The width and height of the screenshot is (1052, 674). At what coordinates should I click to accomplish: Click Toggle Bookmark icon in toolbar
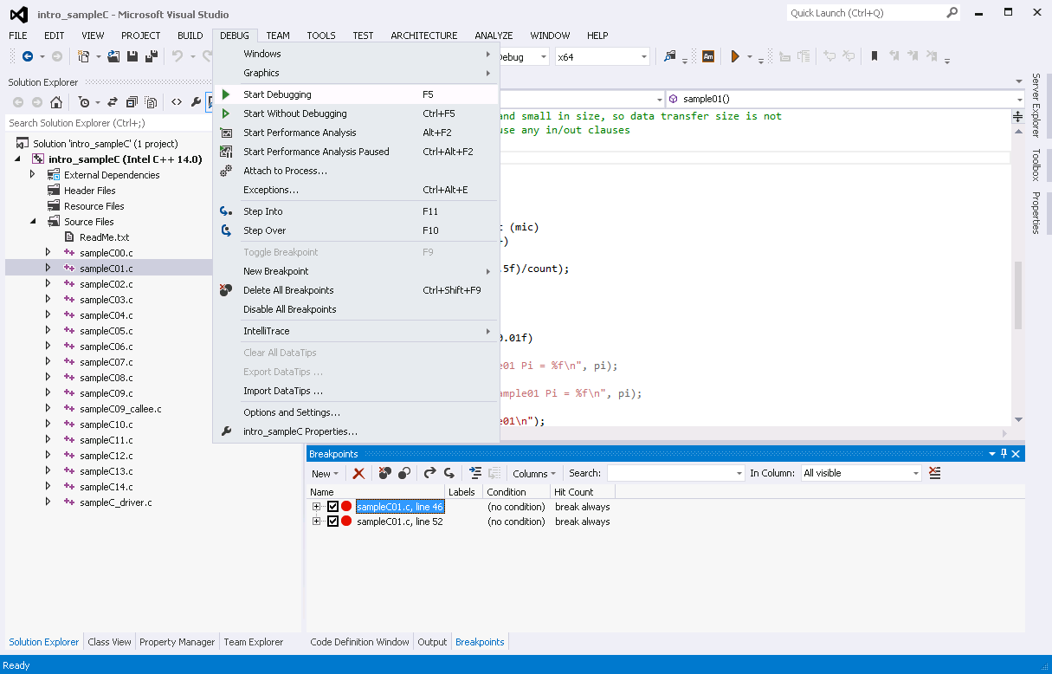tap(875, 56)
